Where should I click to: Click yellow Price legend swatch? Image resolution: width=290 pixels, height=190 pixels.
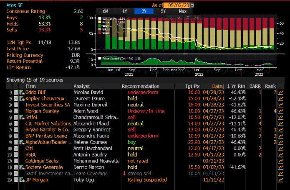[100, 22]
